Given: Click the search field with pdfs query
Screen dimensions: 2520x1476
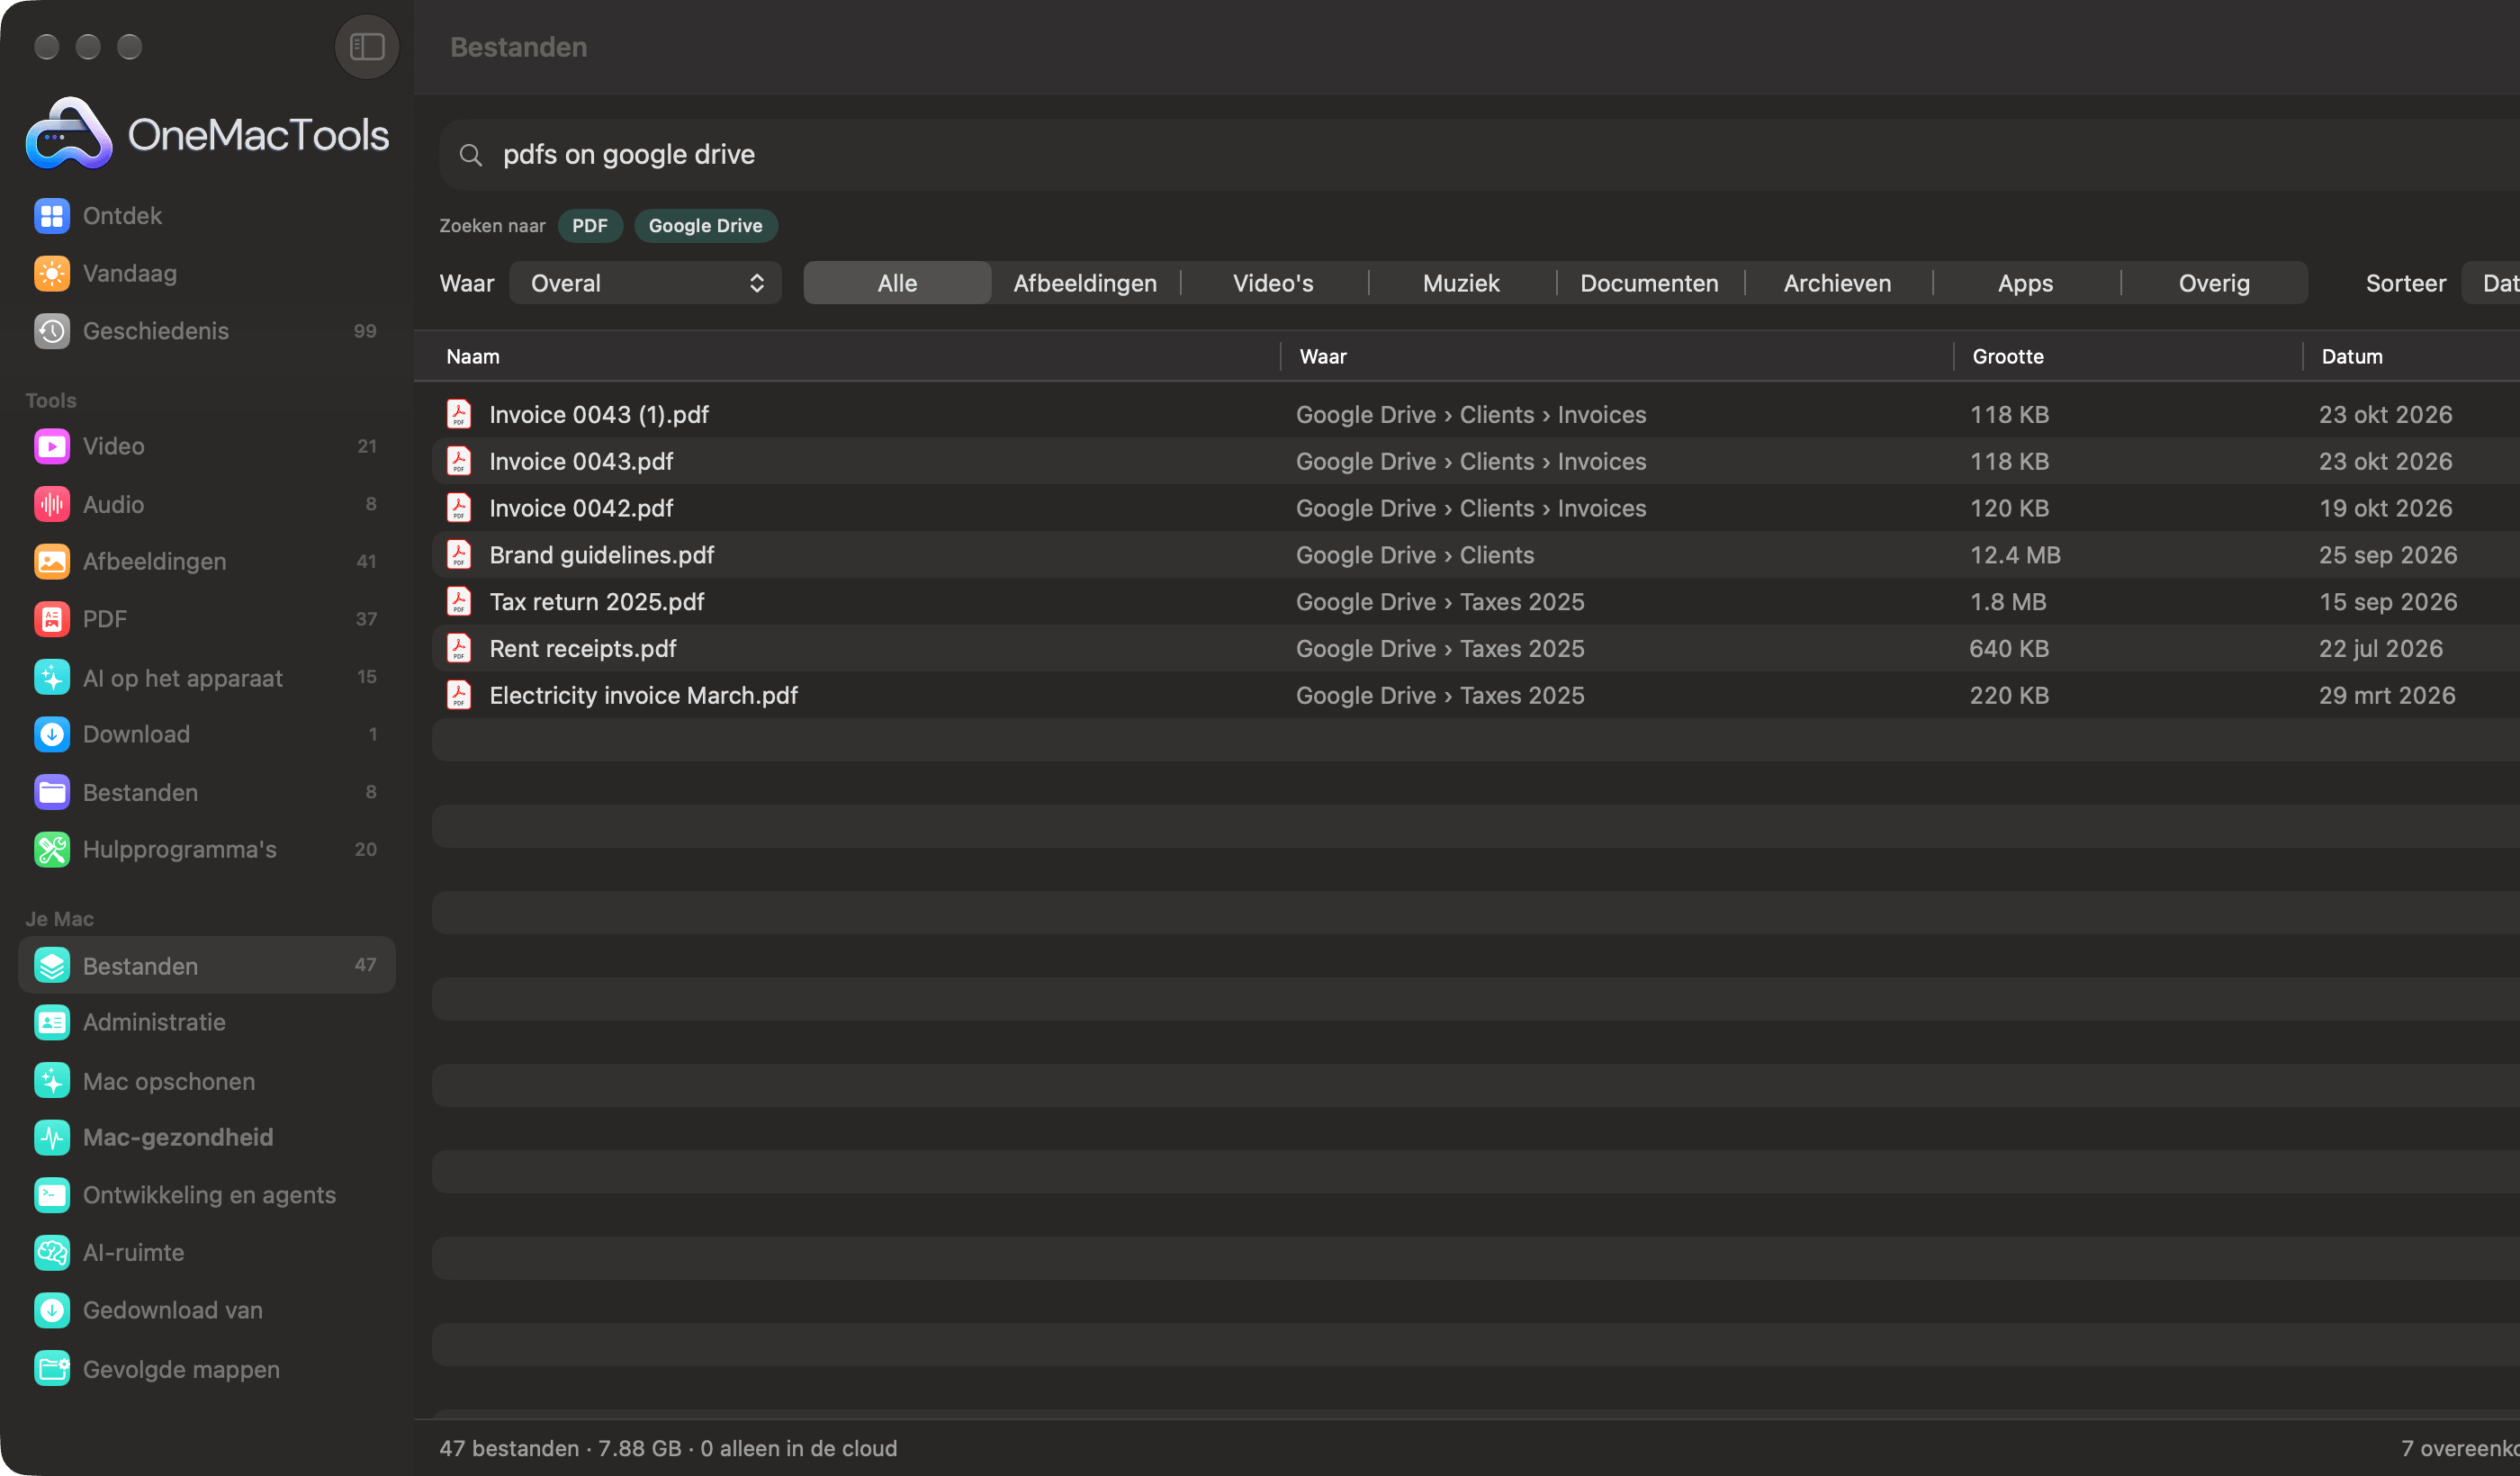Looking at the screenshot, I should click(1480, 155).
